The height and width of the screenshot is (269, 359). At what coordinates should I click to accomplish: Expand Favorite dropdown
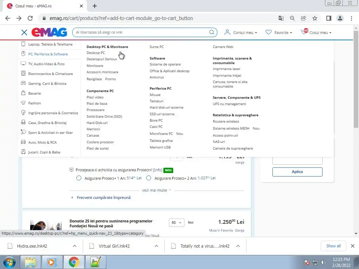click(x=291, y=33)
